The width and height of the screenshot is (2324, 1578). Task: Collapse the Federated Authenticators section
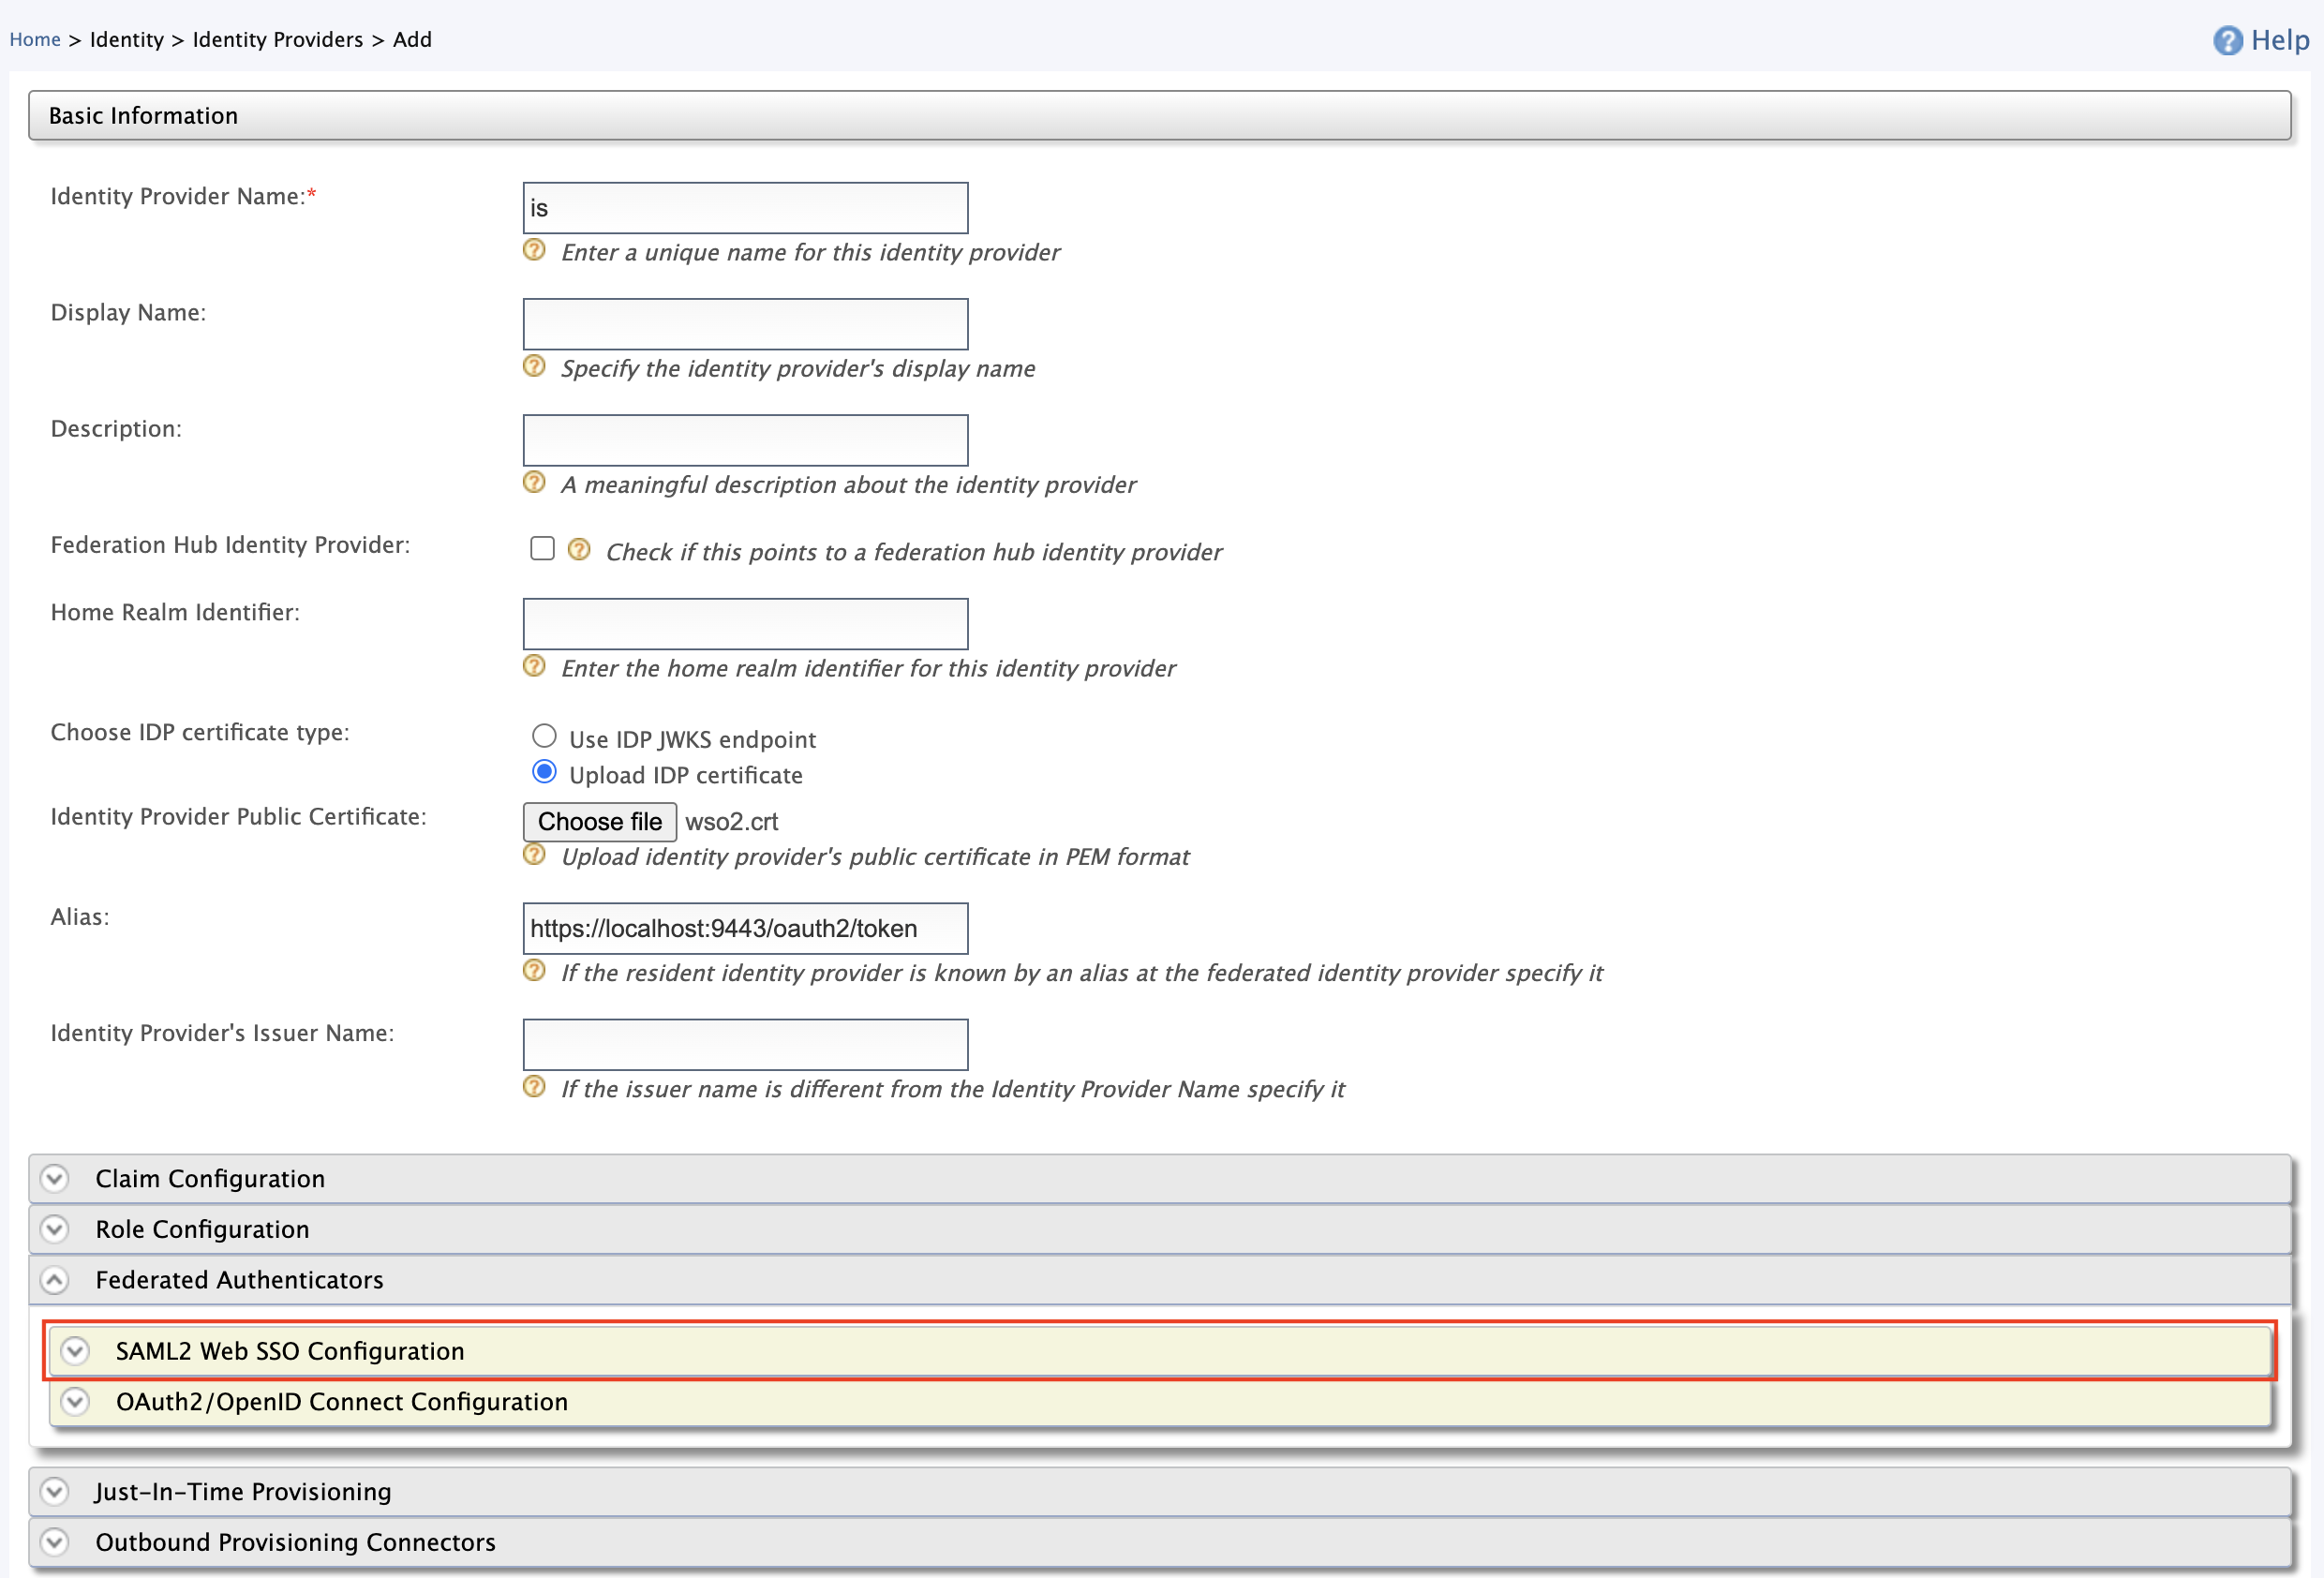coord(54,1280)
